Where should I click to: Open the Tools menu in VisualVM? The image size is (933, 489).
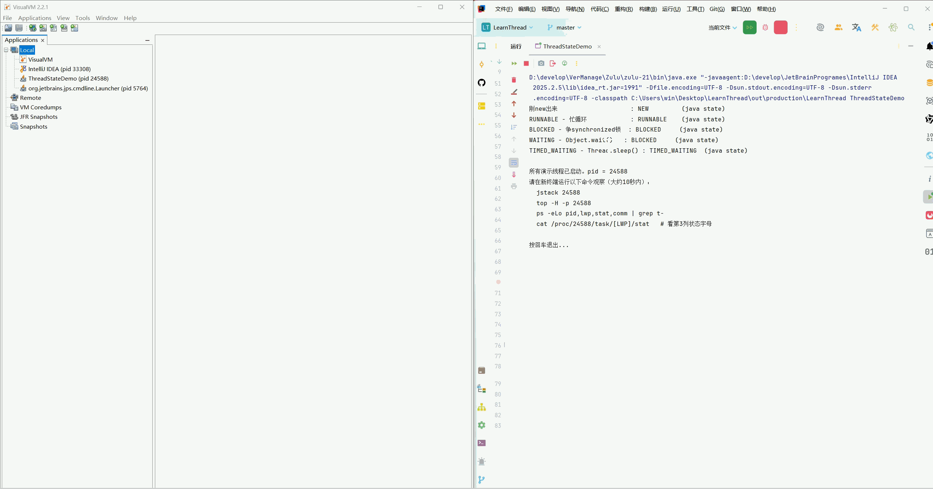pyautogui.click(x=82, y=18)
